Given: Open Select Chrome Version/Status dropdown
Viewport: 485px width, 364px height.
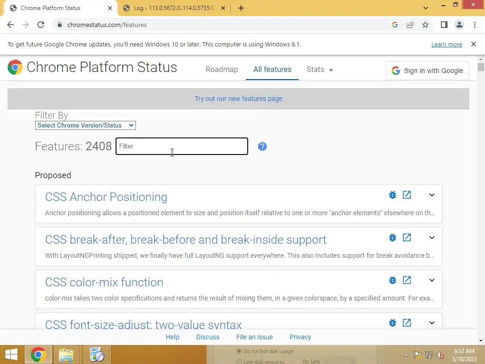Looking at the screenshot, I should coord(85,125).
